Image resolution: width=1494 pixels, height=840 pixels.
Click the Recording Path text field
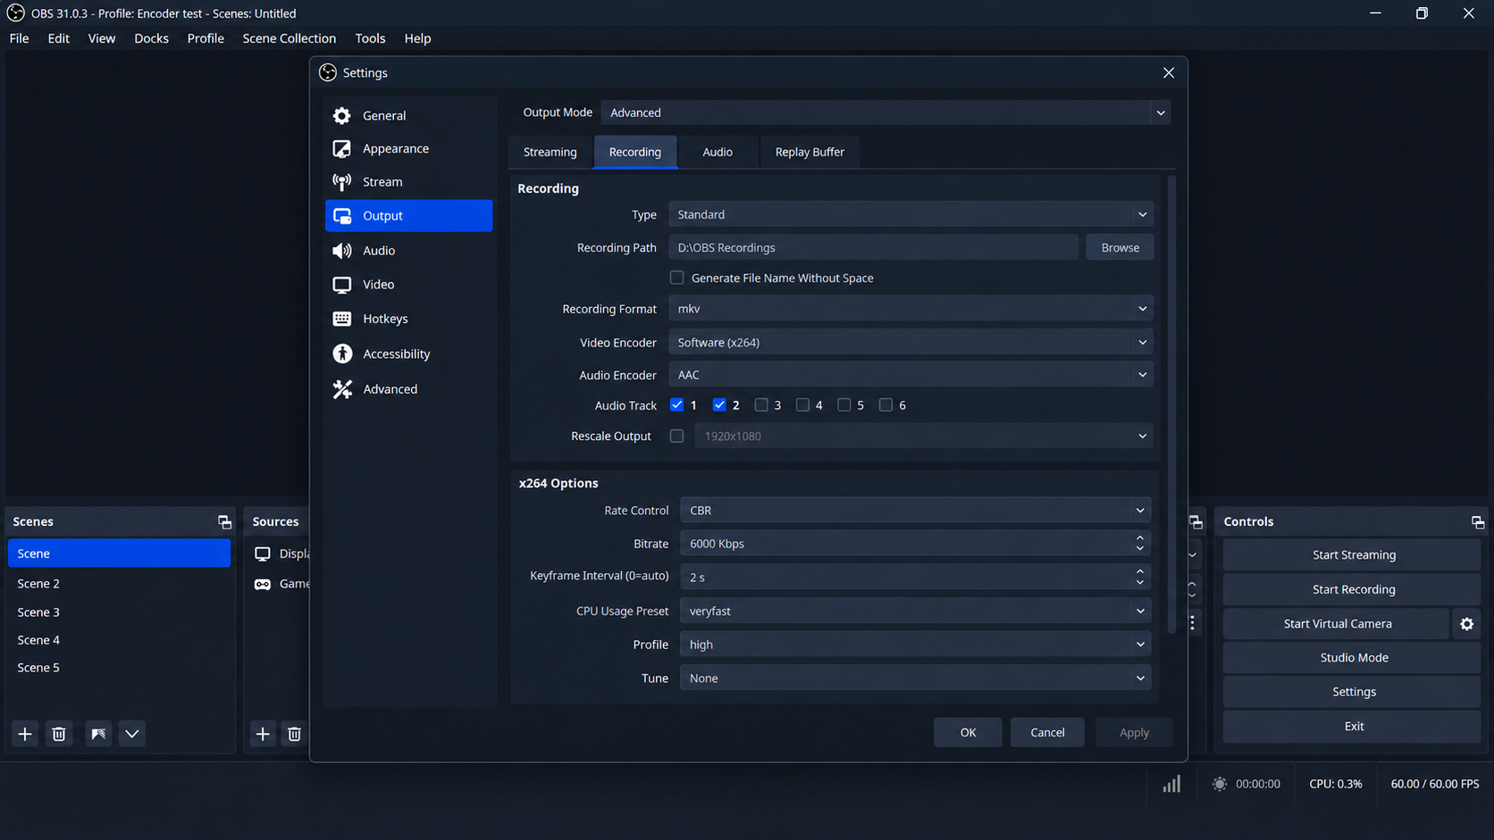click(873, 247)
